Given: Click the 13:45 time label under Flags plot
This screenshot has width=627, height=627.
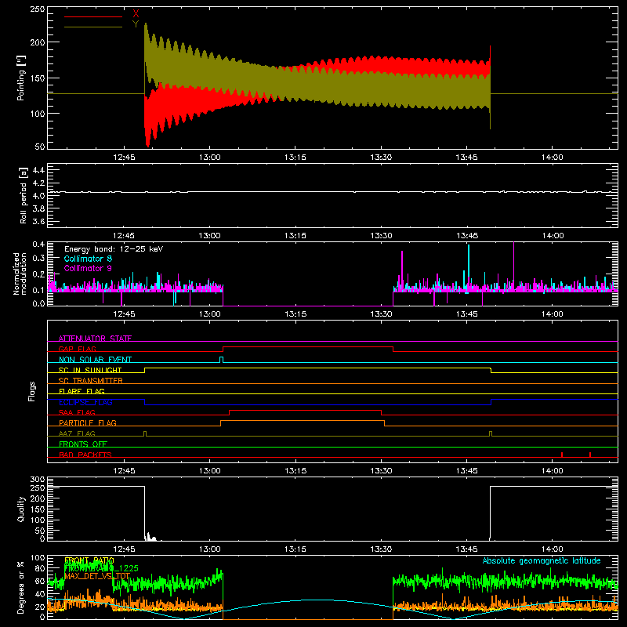Looking at the screenshot, I should [466, 471].
